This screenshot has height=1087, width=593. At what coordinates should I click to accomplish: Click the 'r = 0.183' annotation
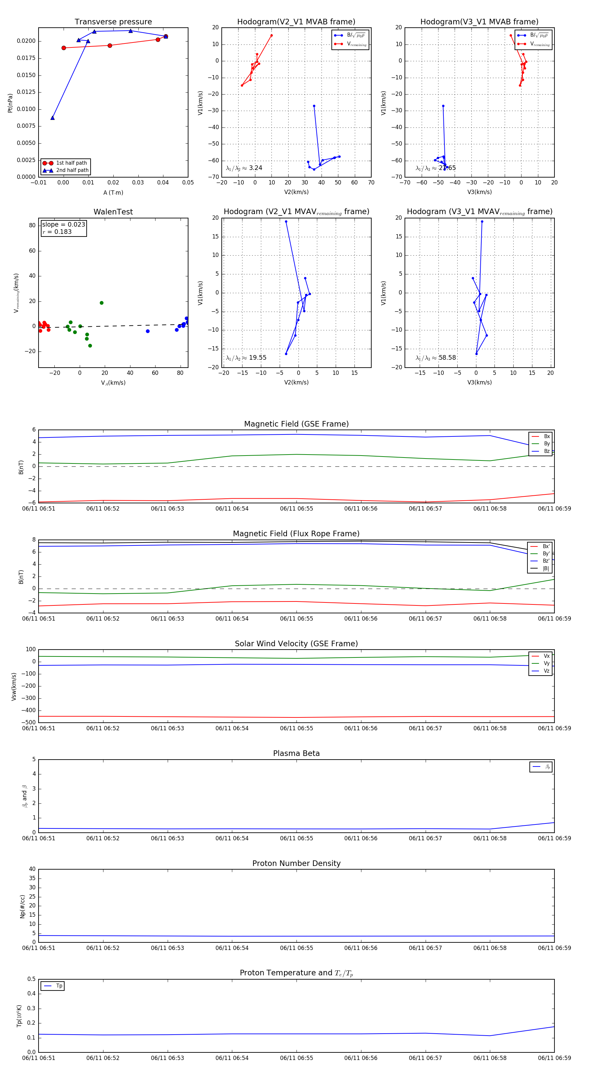[x=57, y=232]
